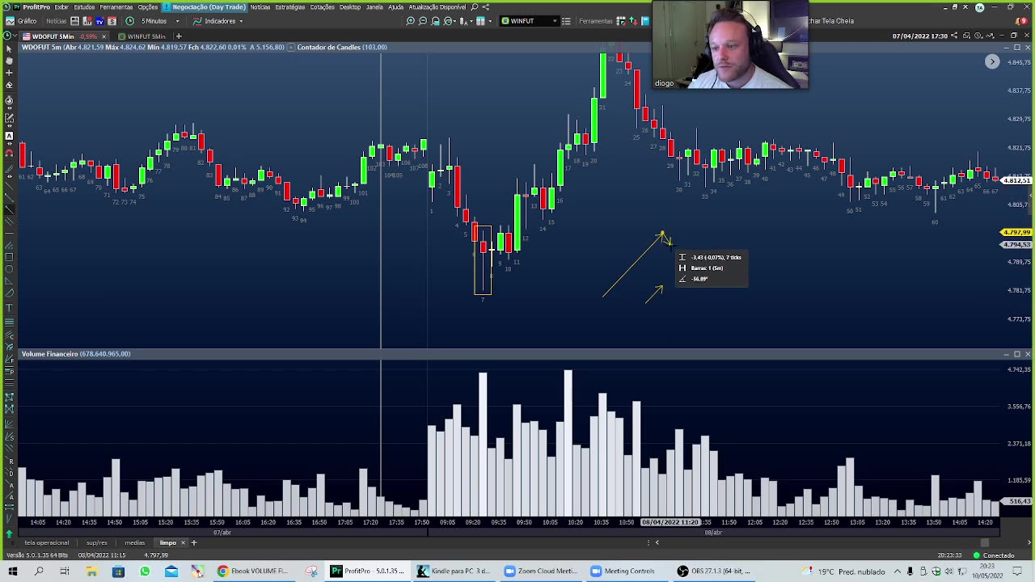
Task: Click the chart link chain icon
Action: (x=967, y=36)
